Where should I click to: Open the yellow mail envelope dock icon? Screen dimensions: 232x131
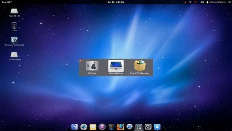point(93,127)
